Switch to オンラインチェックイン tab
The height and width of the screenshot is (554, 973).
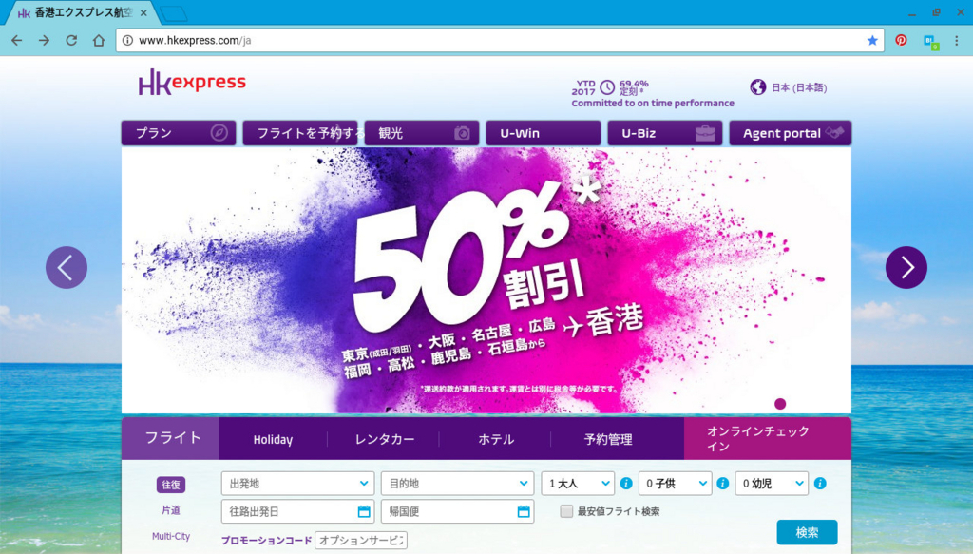[768, 439]
